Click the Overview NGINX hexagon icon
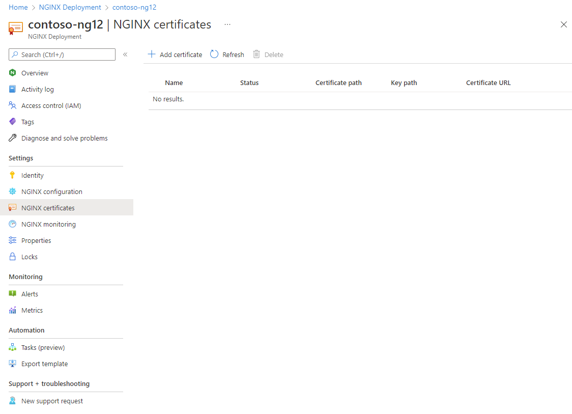572x414 pixels. point(12,73)
